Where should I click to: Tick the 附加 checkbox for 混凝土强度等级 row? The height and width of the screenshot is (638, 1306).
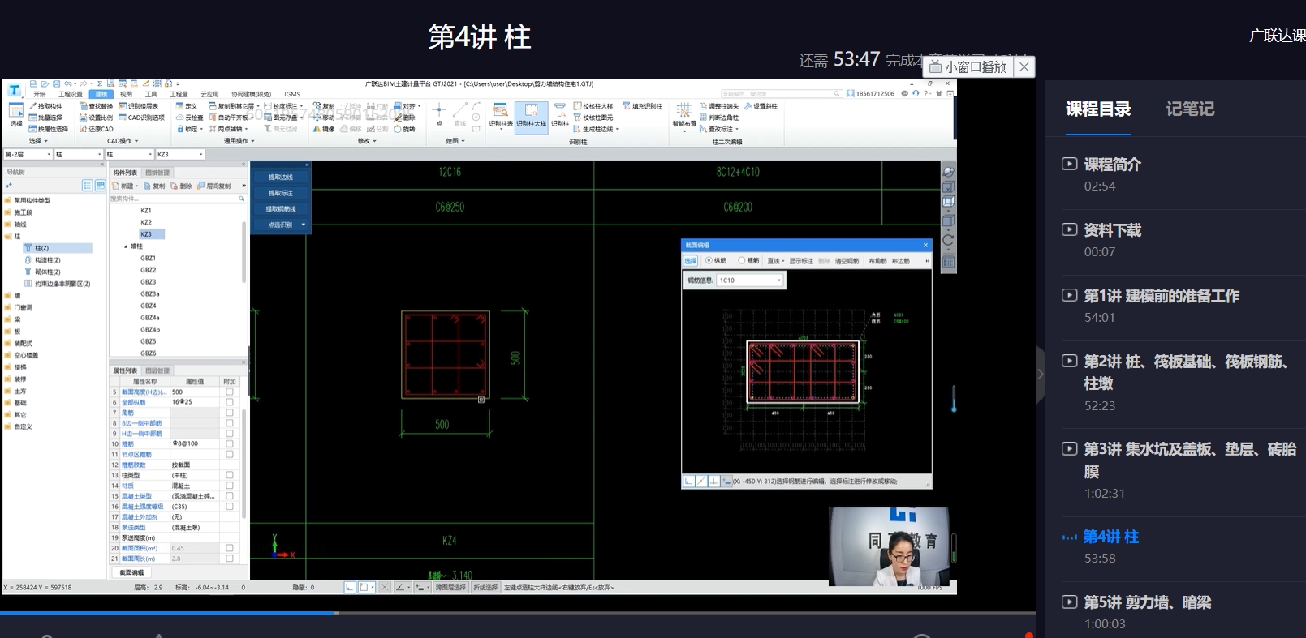point(230,507)
